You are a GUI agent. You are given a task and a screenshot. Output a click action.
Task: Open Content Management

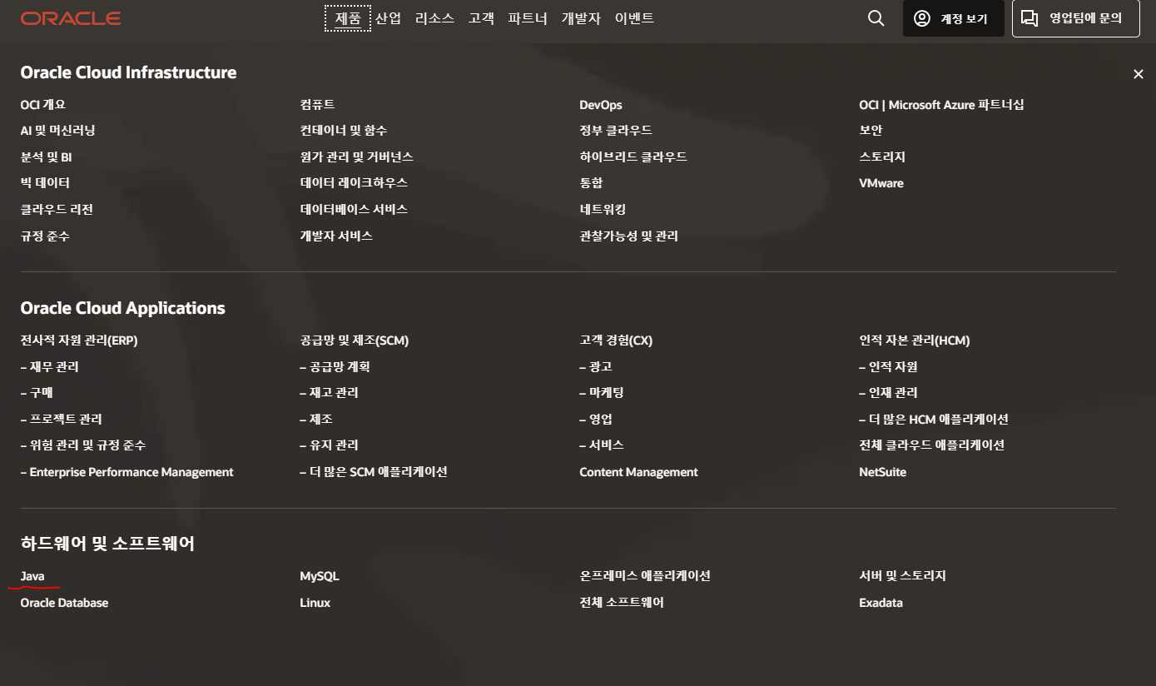tap(638, 472)
